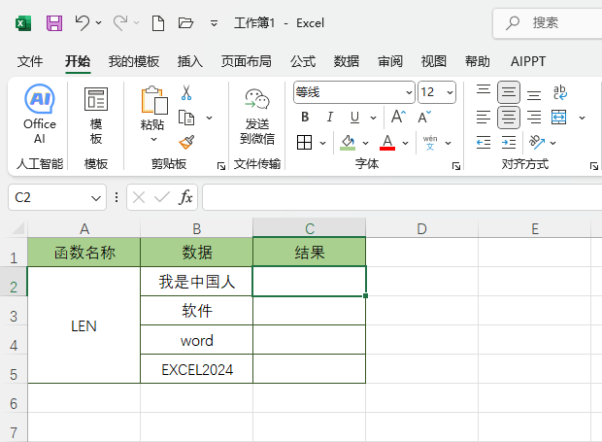Apply the red font color

387,143
